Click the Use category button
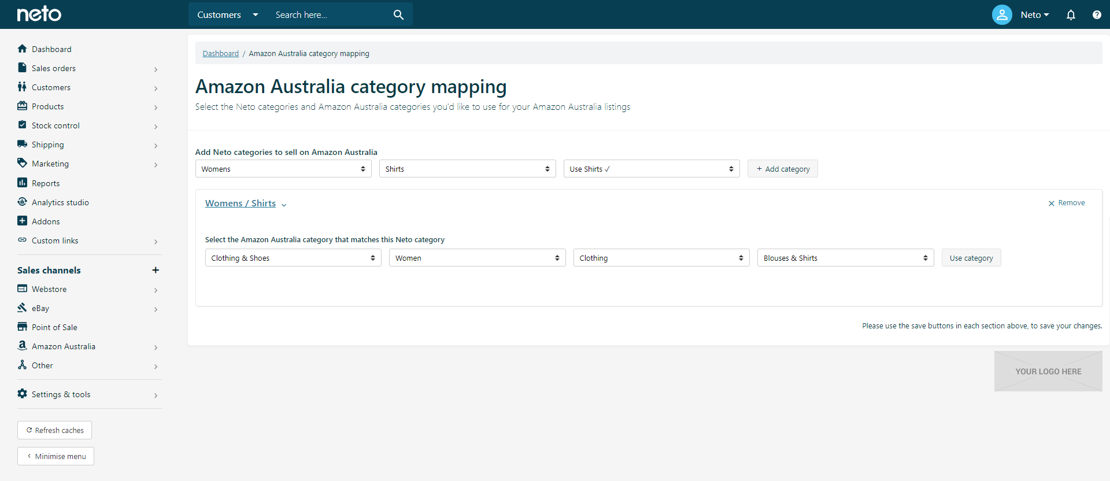This screenshot has height=481, width=1110. [x=971, y=258]
